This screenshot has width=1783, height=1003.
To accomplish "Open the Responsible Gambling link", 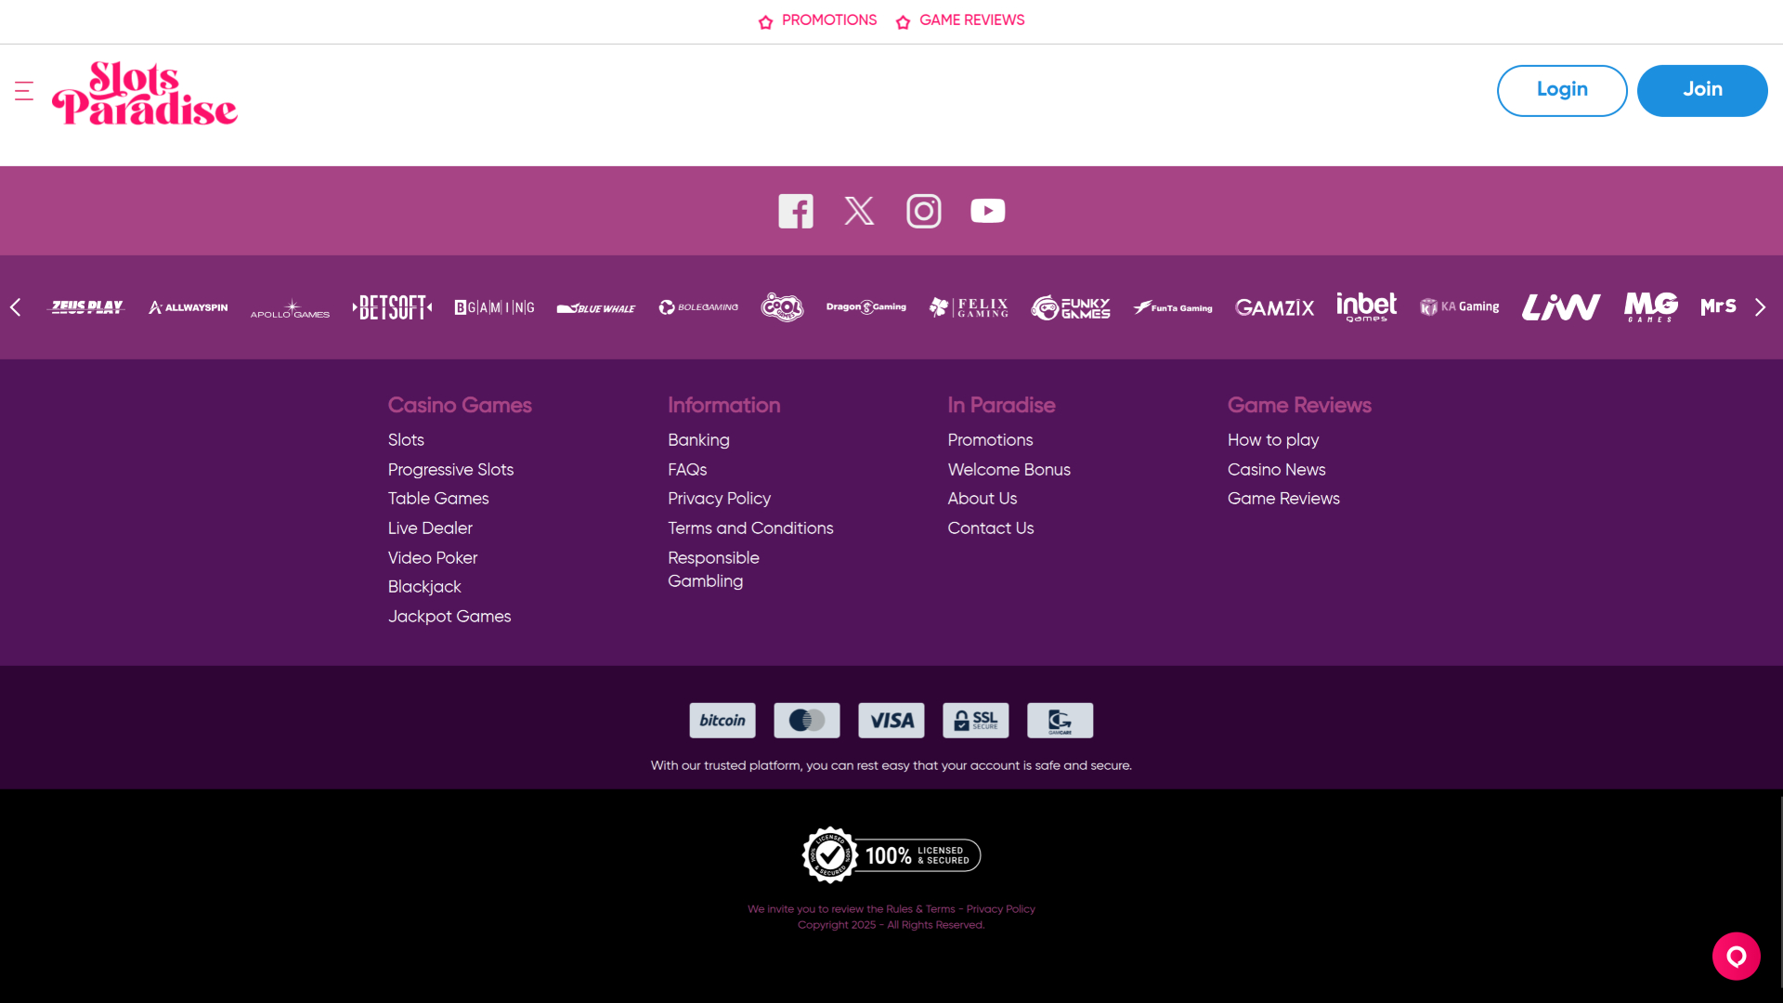I will pyautogui.click(x=712, y=569).
